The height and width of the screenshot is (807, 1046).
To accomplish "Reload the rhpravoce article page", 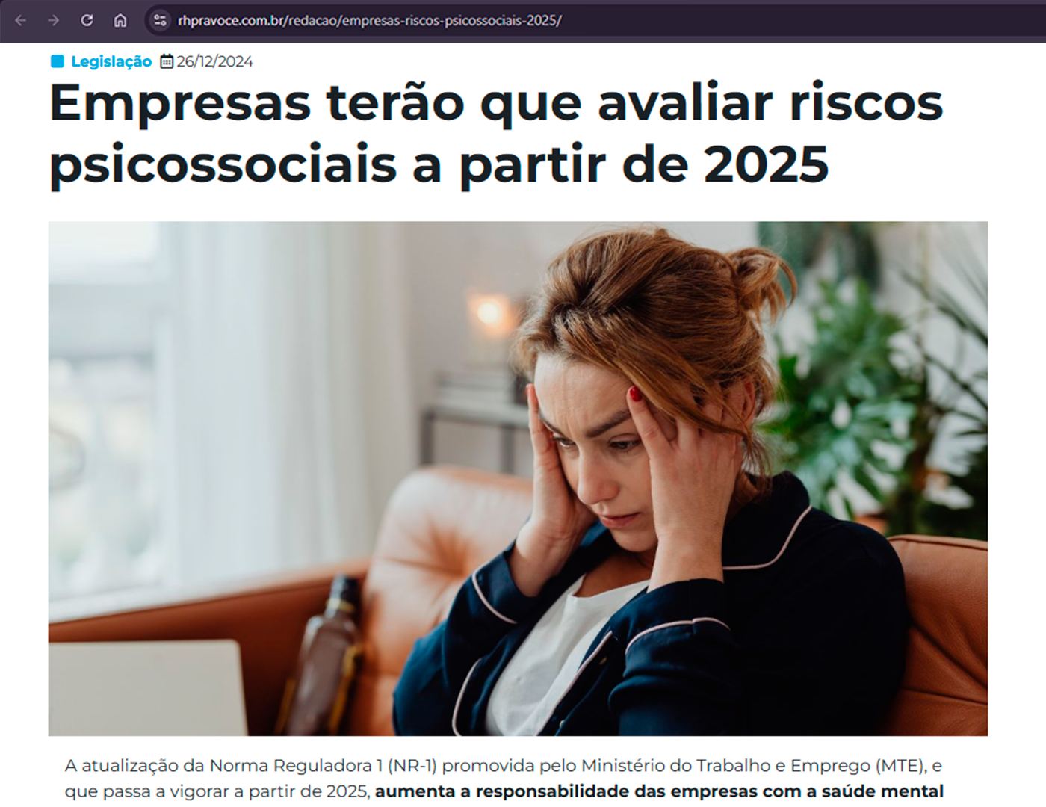I will pos(87,20).
